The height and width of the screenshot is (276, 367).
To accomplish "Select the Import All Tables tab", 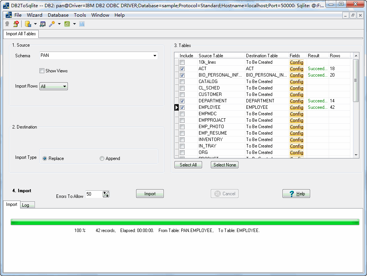I will [21, 34].
